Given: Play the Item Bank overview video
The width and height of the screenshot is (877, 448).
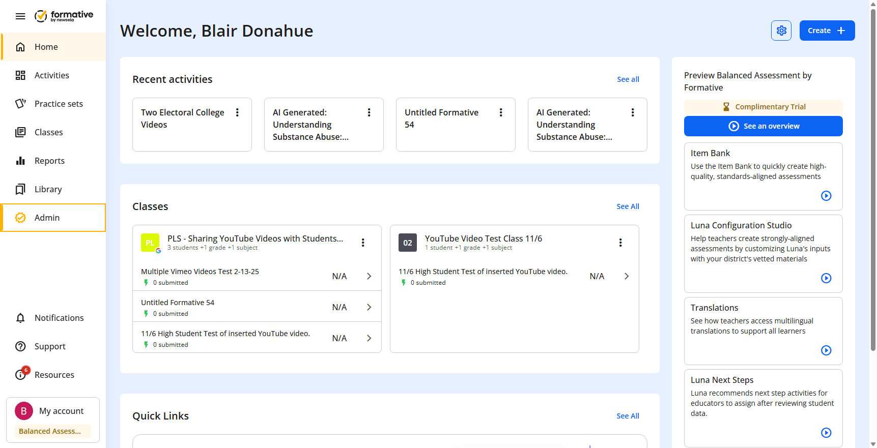Looking at the screenshot, I should [x=826, y=196].
